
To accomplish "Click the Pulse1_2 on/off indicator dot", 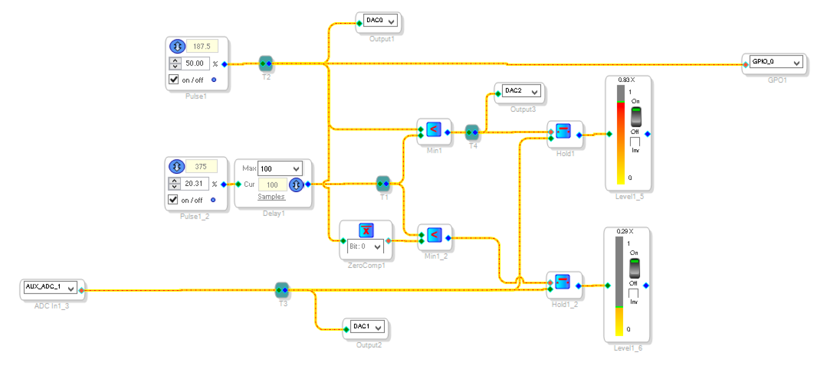I will 213,200.
